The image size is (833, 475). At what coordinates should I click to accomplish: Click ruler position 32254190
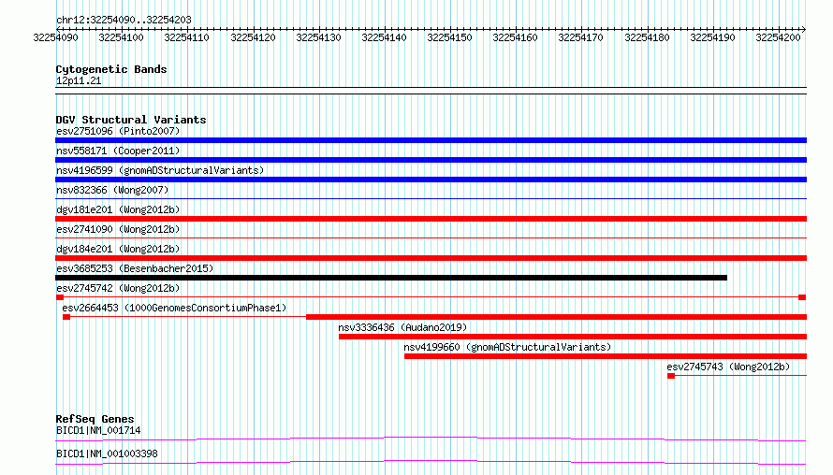(x=712, y=37)
